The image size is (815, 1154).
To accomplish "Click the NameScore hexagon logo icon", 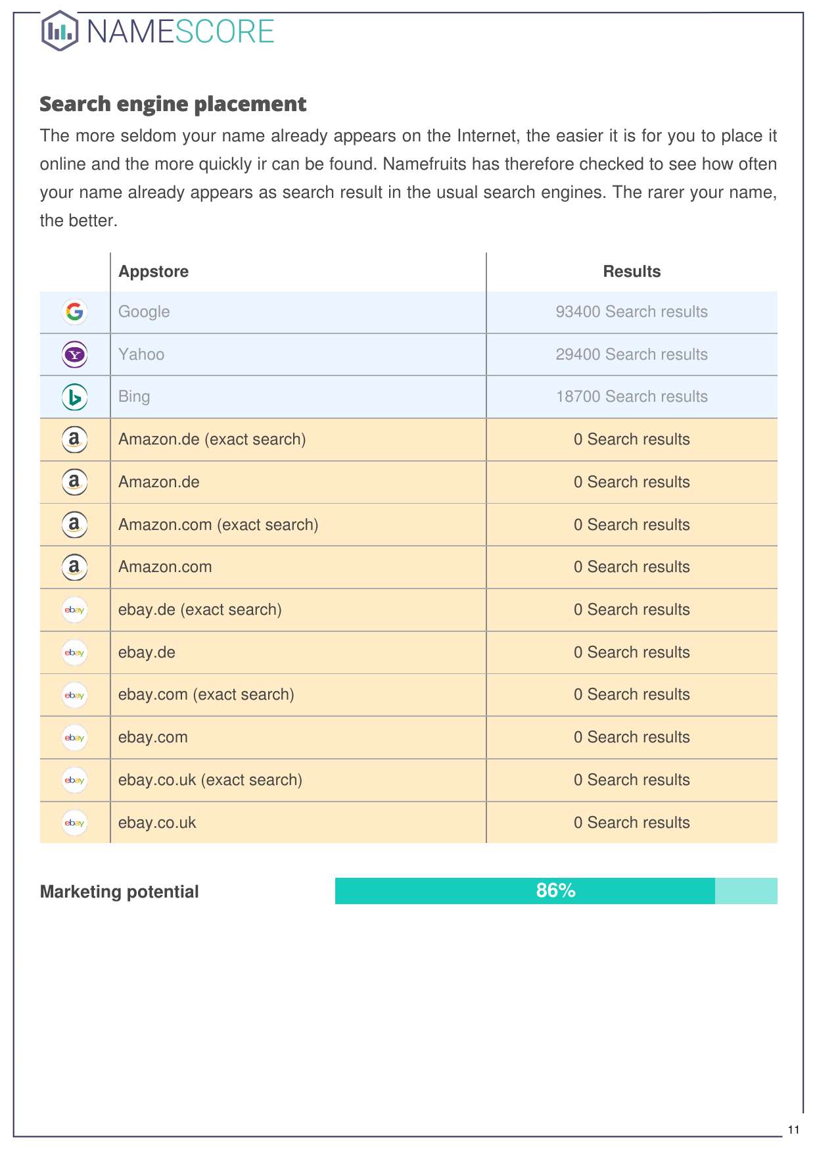I will click(x=60, y=31).
